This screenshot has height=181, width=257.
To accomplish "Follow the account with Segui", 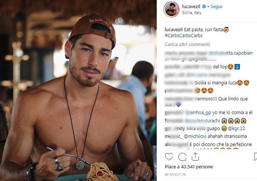I will [x=216, y=7].
